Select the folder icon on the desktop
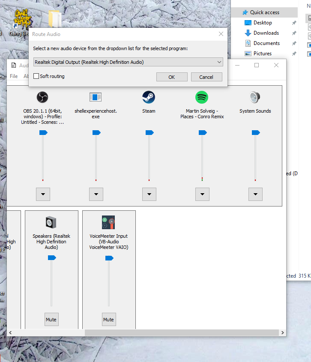 coord(55,19)
